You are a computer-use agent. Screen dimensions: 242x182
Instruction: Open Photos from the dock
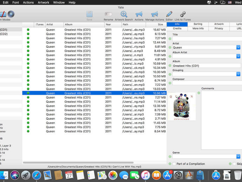pyautogui.click(x=113, y=175)
